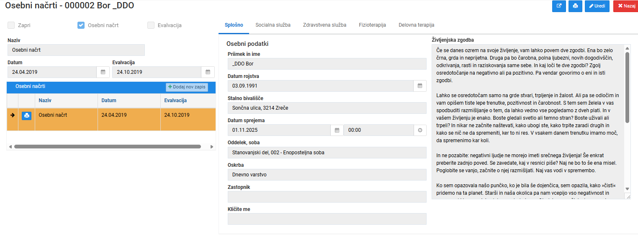Click the Stalno bivališče field
This screenshot has width=638, height=236.
pos(327,108)
